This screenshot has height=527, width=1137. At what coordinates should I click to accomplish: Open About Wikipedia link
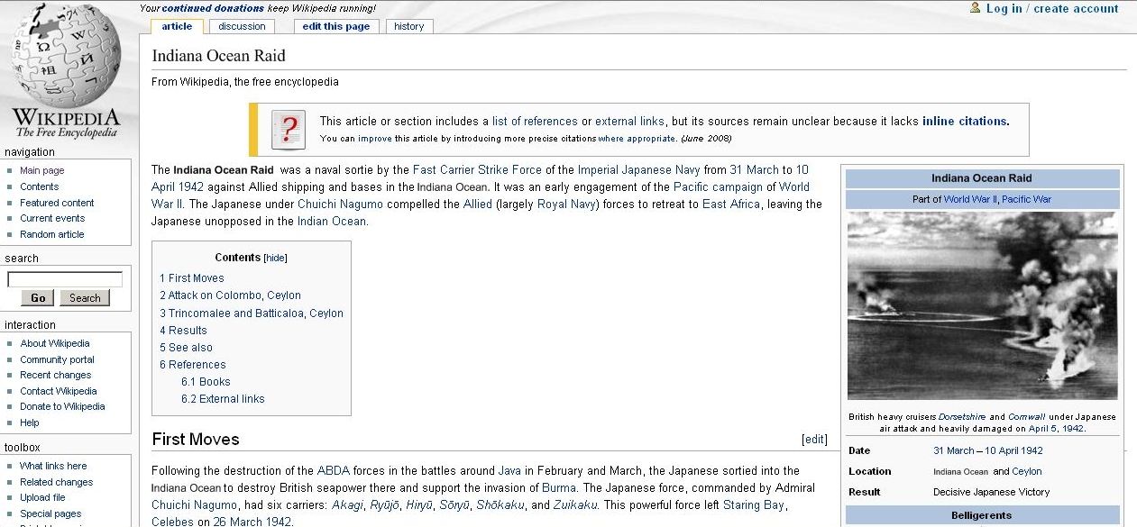(x=55, y=343)
